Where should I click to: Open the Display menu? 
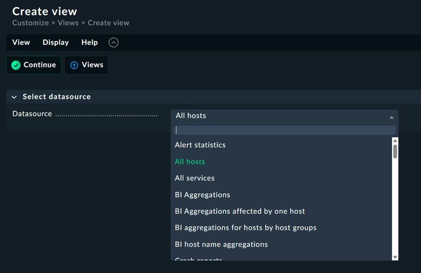click(56, 43)
